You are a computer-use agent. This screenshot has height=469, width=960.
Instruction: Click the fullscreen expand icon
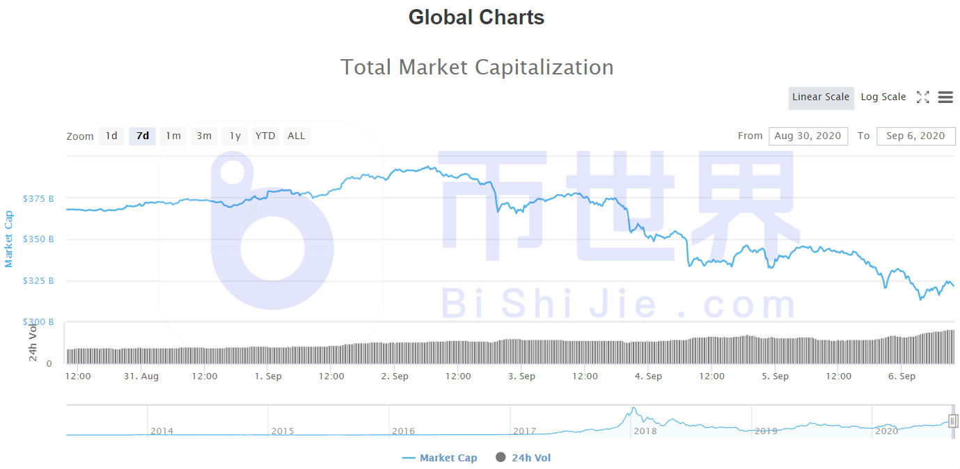click(923, 97)
